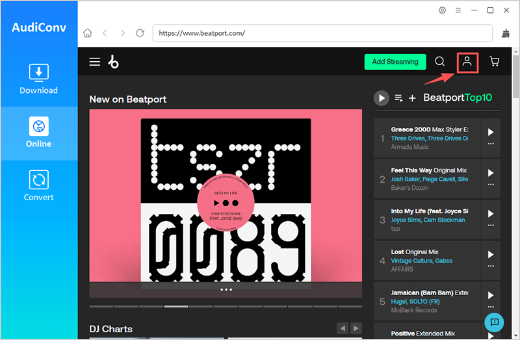The height and width of the screenshot is (340, 520).
Task: Open Positive Extended Mix track title
Action: tap(423, 333)
